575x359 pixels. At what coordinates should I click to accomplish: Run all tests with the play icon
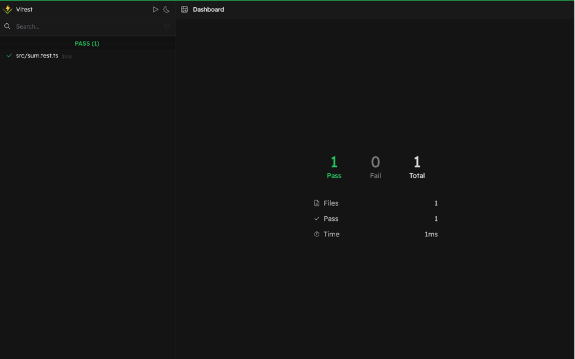pos(155,10)
